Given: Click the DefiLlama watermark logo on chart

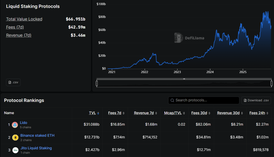Looking at the screenshot, I should pyautogui.click(x=178, y=38).
